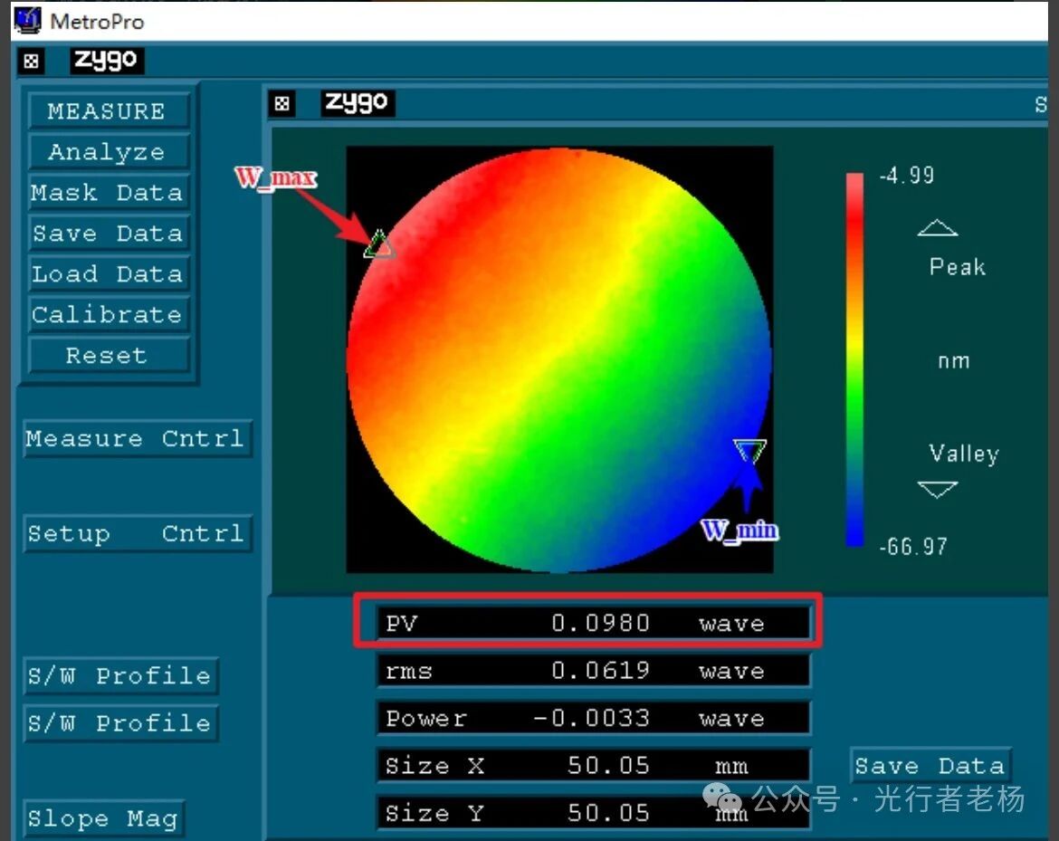Select the PV 0.0980 wave result field
The height and width of the screenshot is (841, 1059).
pos(592,624)
